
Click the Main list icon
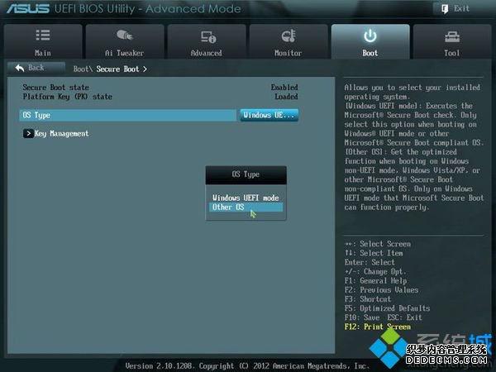[43, 35]
